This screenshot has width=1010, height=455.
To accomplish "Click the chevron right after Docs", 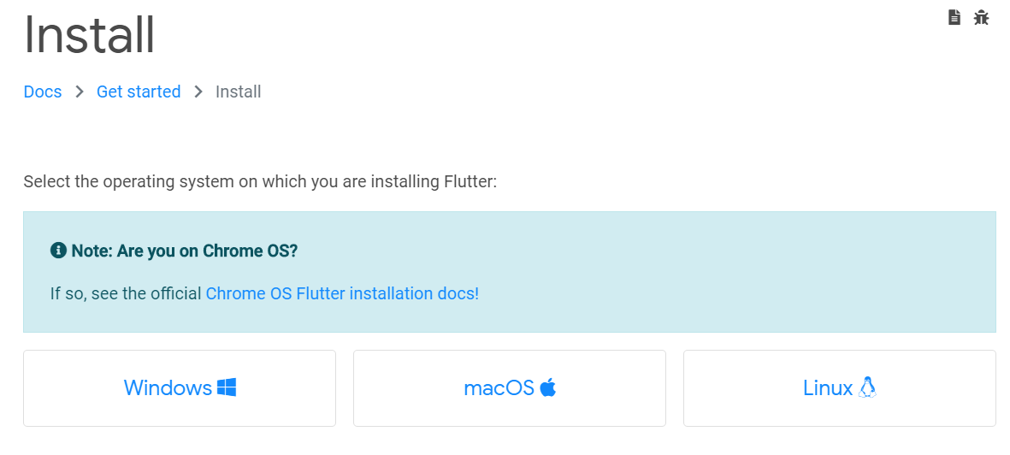I will pyautogui.click(x=80, y=92).
